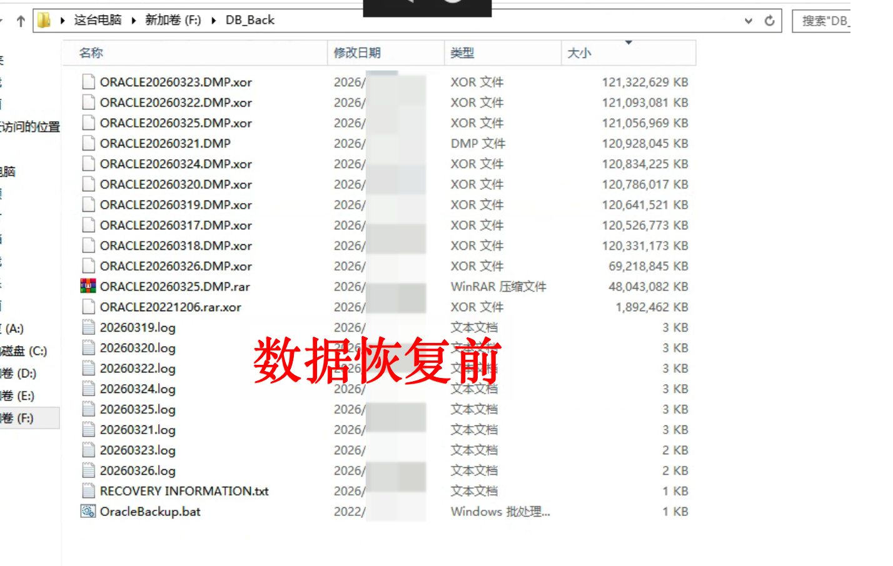
Task: Expand the arrow after 新加卷 (F:) in the path
Action: point(213,21)
